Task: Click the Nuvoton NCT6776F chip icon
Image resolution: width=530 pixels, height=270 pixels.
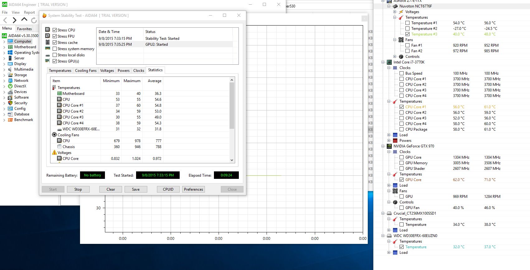Action: click(395, 6)
